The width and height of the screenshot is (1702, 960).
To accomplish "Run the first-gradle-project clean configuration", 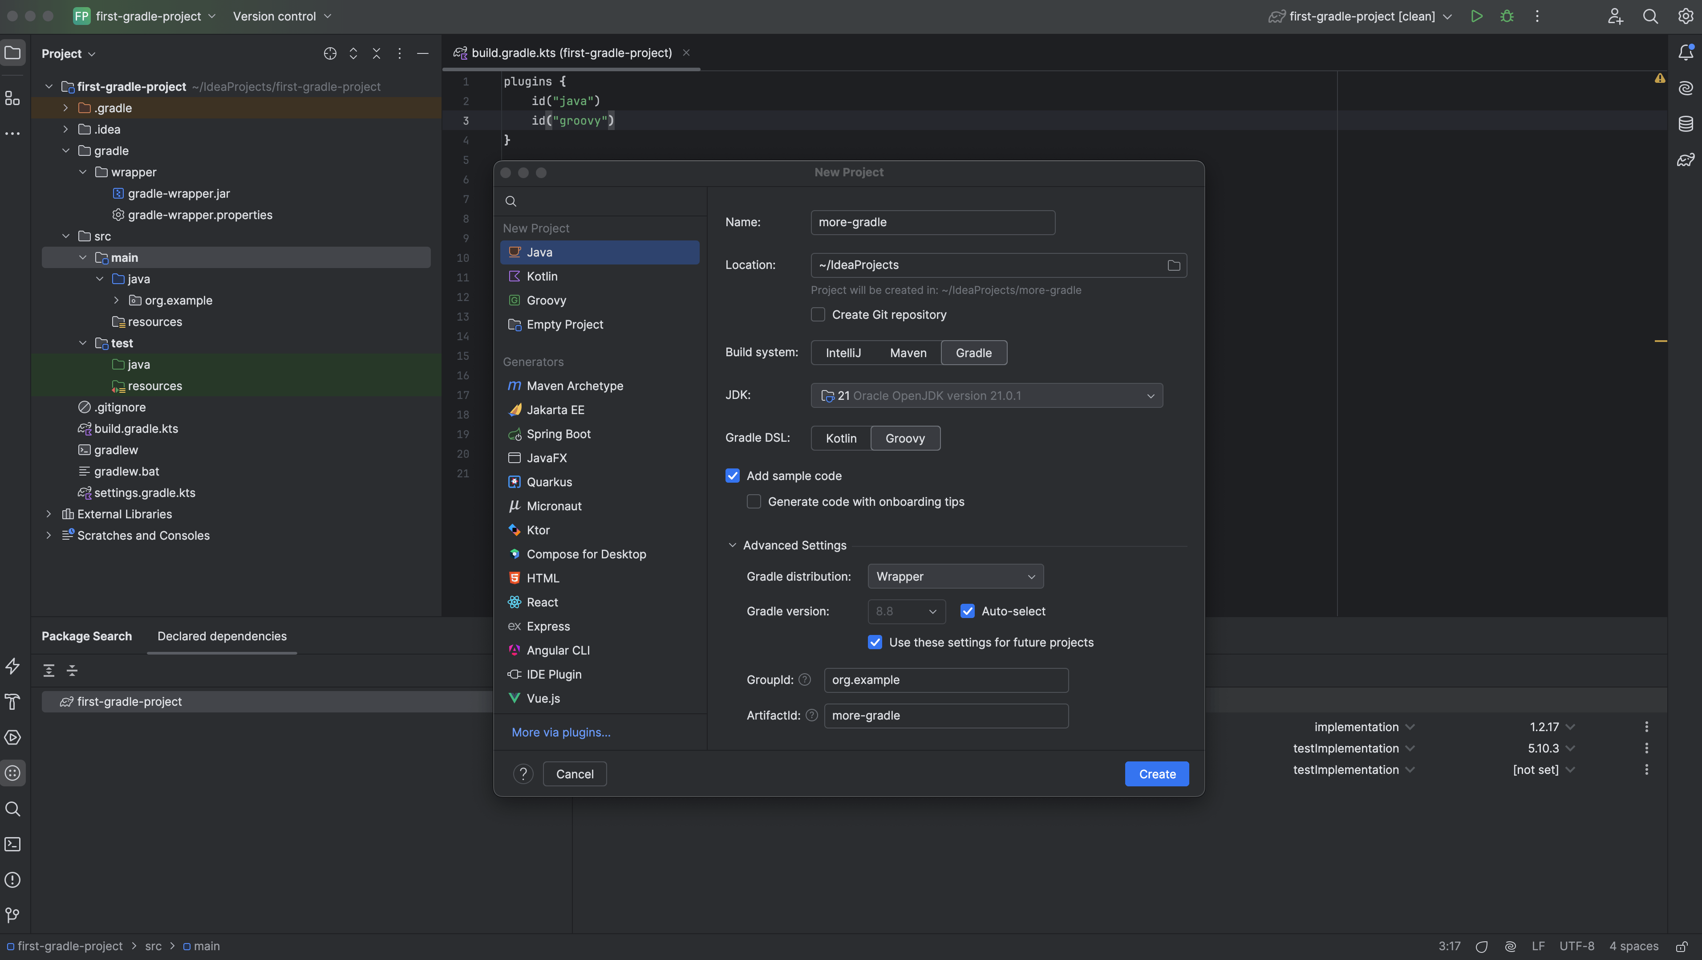I will coord(1477,16).
